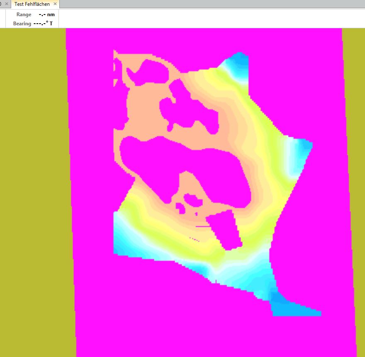Image resolution: width=365 pixels, height=357 pixels.
Task: Click the Range value in nm
Action: point(46,15)
